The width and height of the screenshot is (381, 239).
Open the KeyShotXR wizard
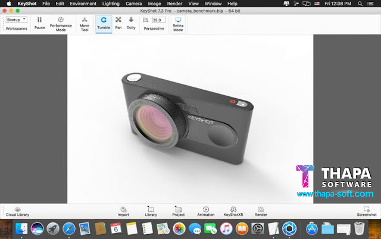point(233,211)
